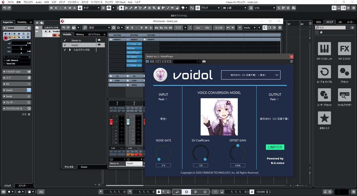Toggle Voidol plugin power bypass button

[x=147, y=61]
